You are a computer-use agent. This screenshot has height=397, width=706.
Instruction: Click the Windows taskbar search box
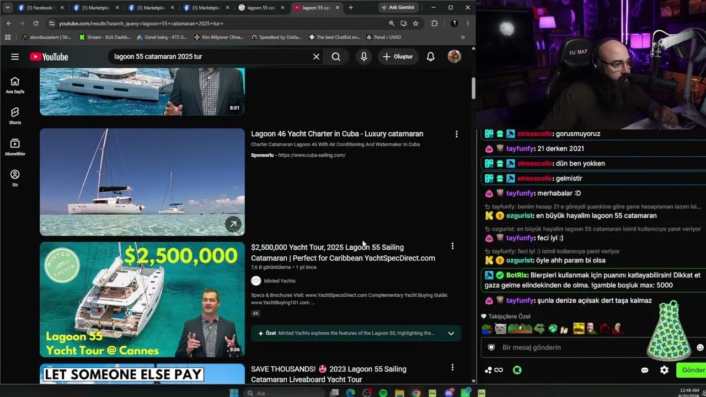(x=284, y=393)
